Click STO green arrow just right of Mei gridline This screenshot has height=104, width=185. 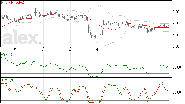pyautogui.click(x=99, y=102)
